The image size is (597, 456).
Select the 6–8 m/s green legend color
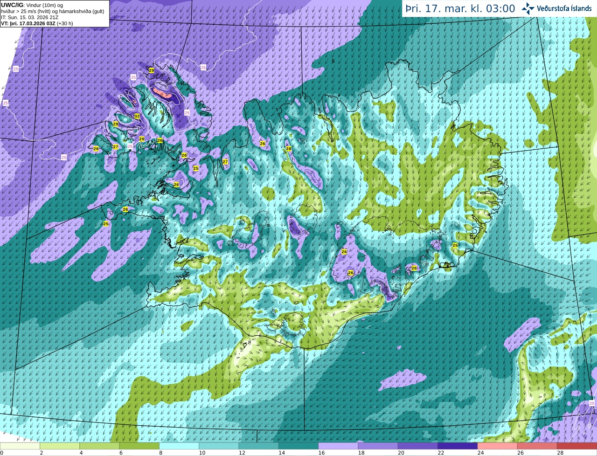(x=139, y=446)
